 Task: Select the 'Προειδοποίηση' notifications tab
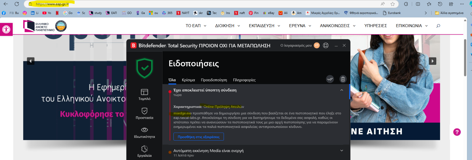pyautogui.click(x=214, y=80)
